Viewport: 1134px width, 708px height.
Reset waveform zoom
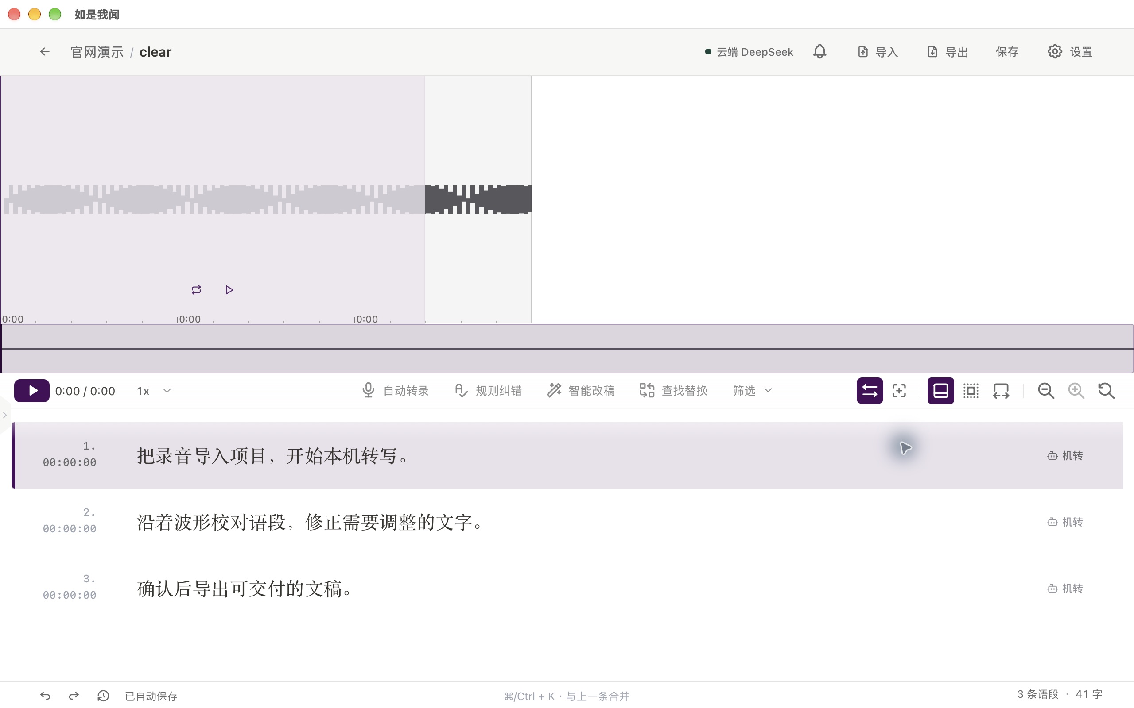coord(1107,391)
